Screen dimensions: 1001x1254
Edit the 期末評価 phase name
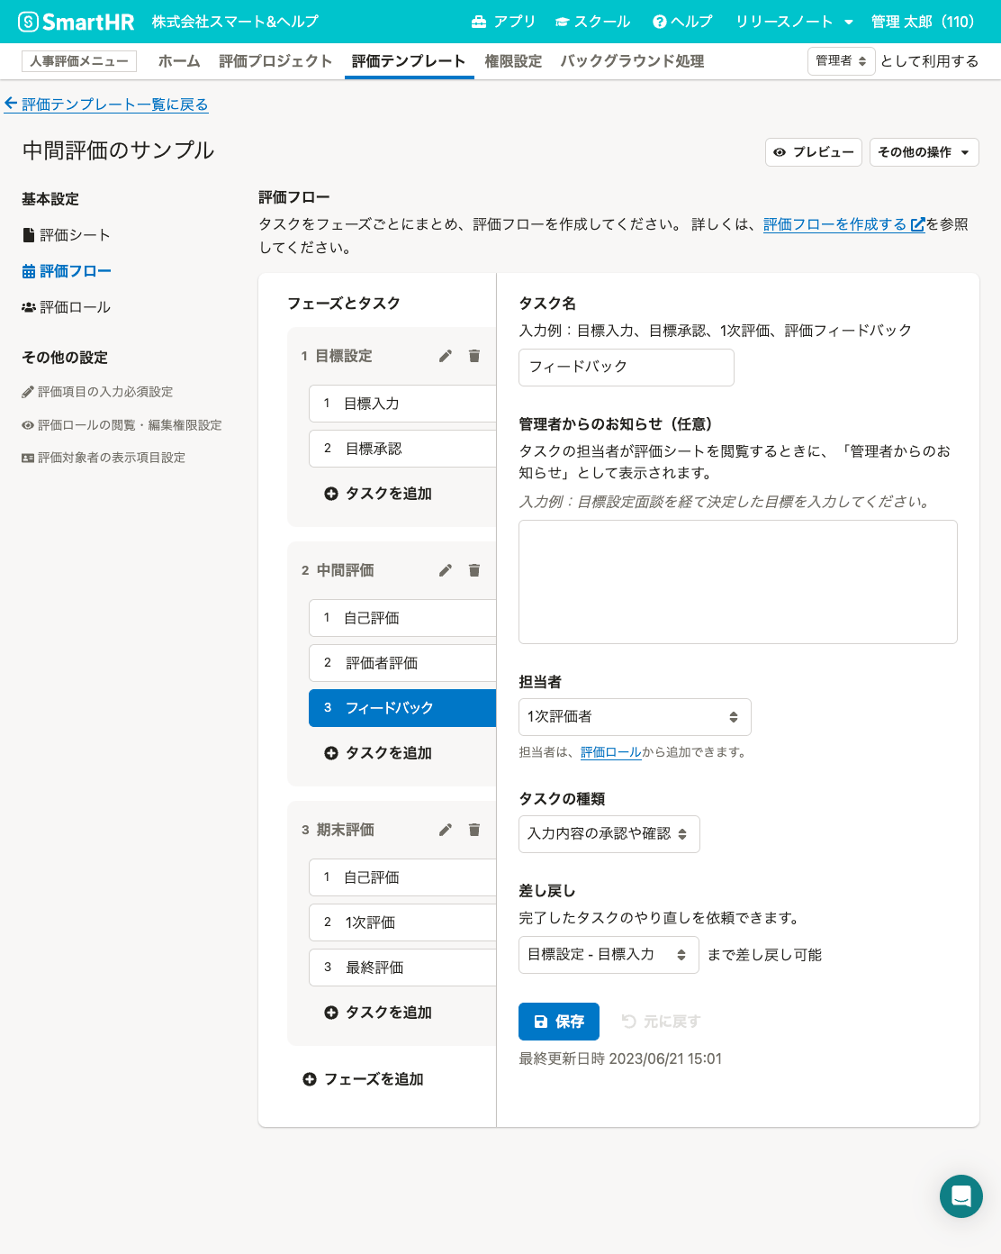coord(445,830)
